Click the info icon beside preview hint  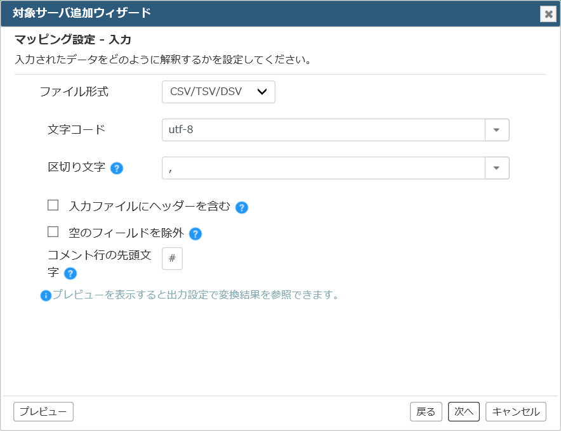coord(46,295)
